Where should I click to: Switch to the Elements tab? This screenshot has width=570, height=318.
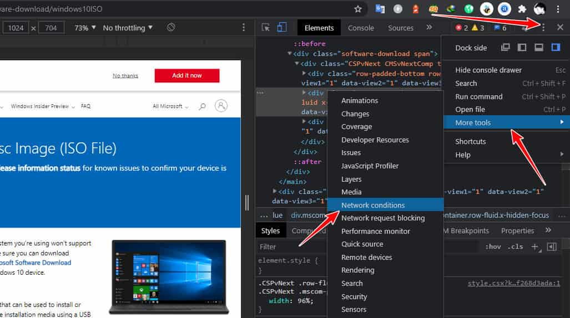(319, 28)
